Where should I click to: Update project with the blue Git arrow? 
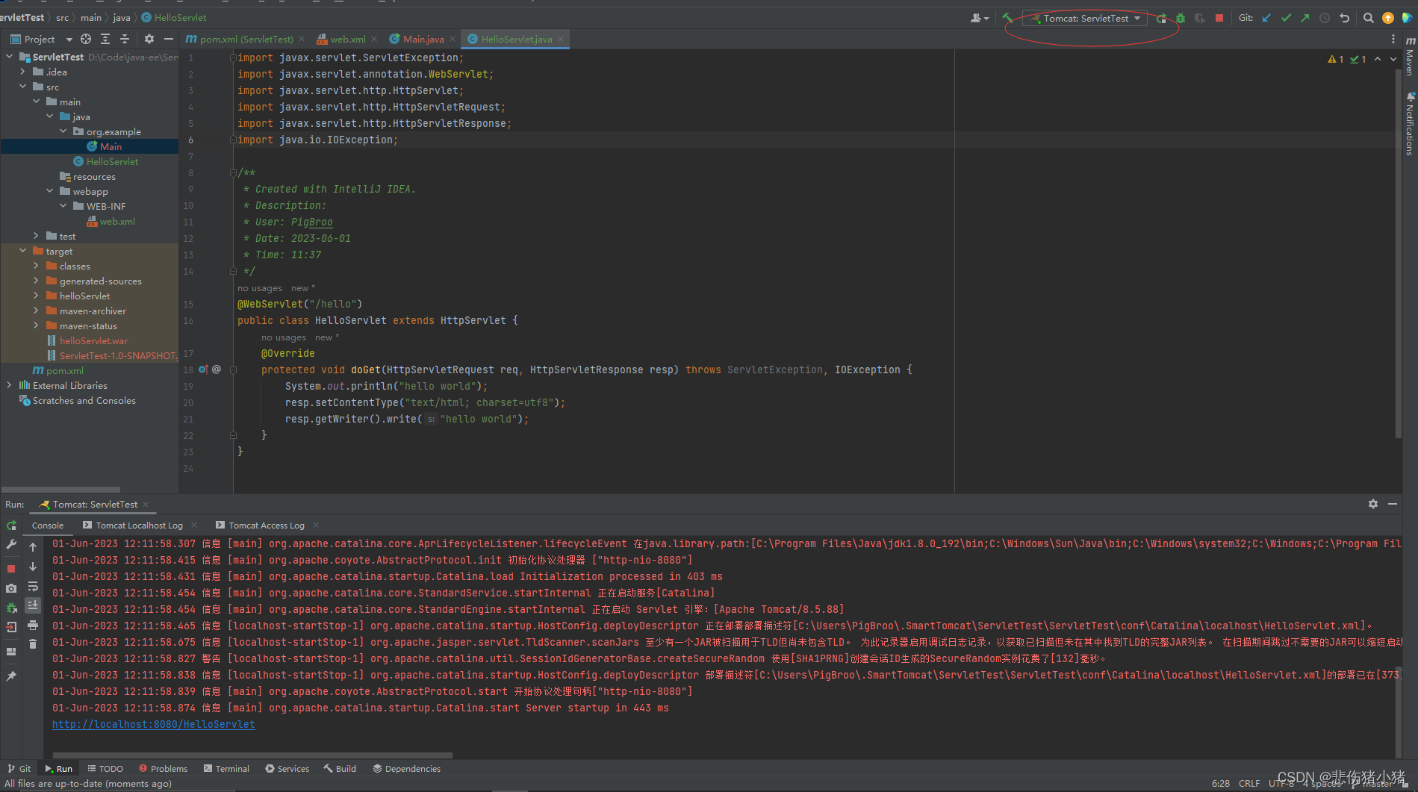point(1266,18)
